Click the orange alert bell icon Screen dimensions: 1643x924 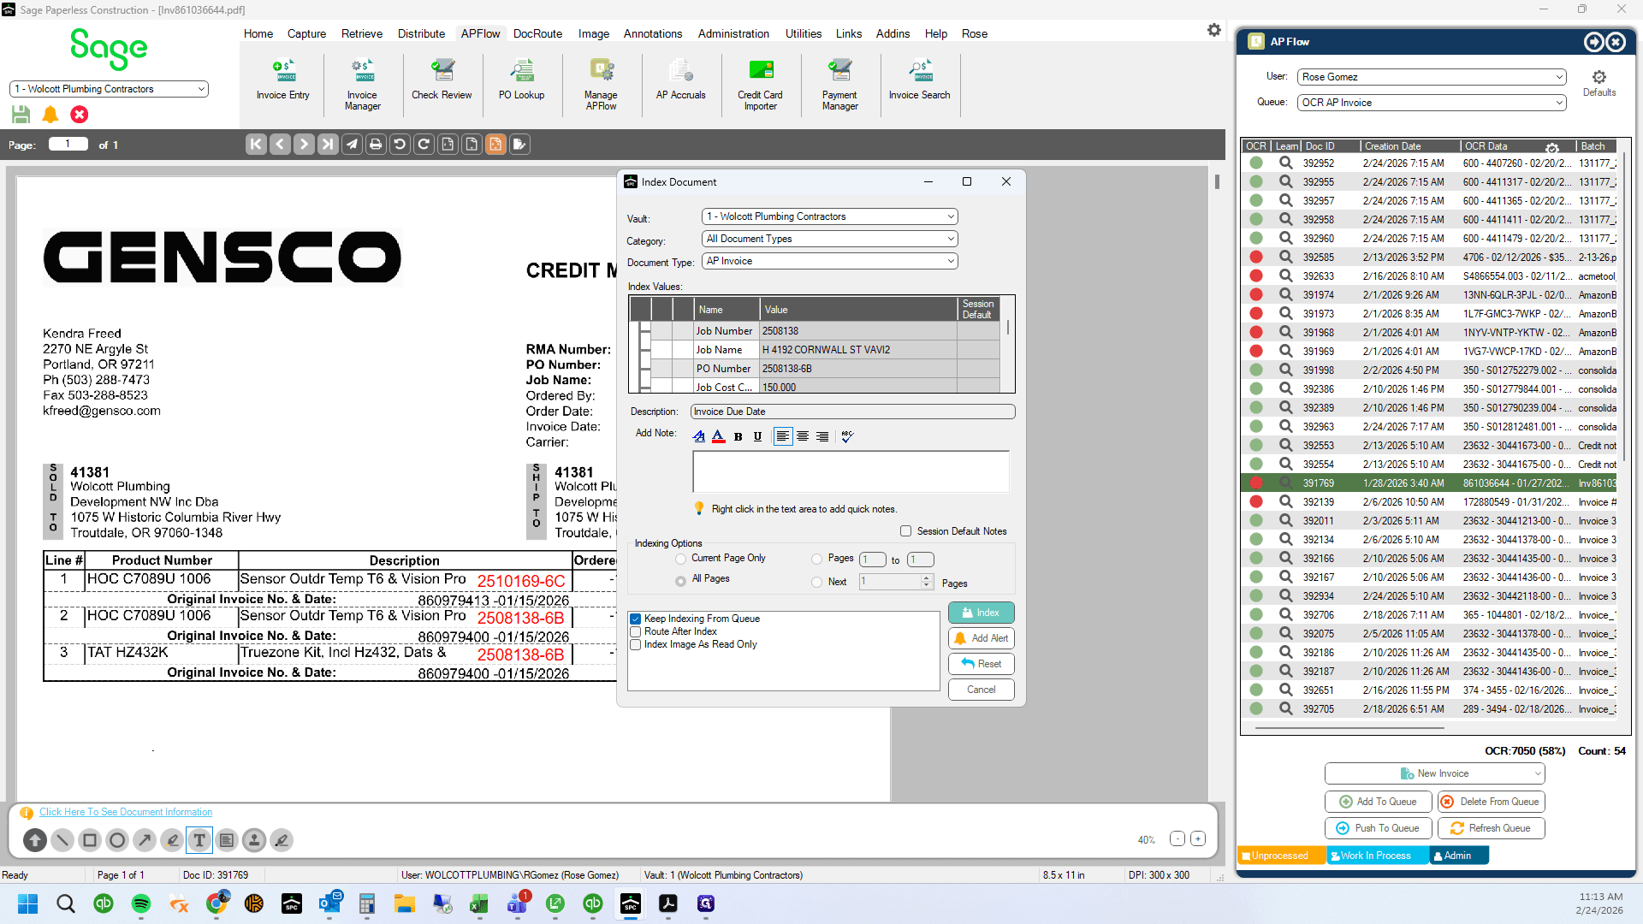coord(50,114)
